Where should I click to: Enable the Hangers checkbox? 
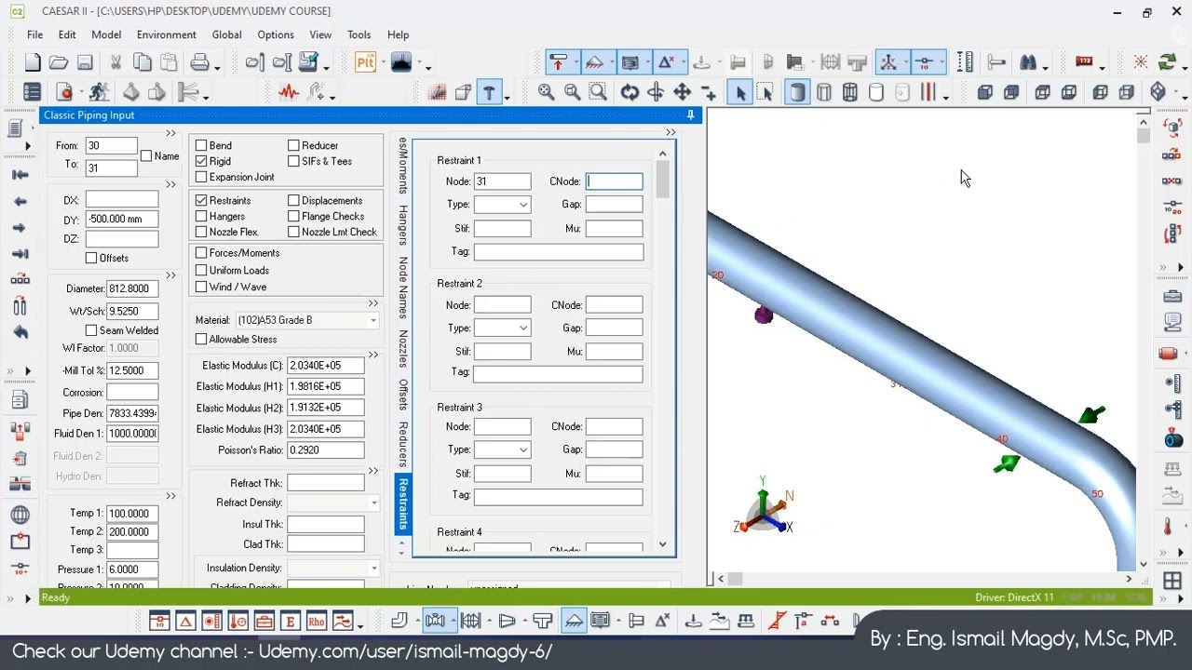(201, 217)
